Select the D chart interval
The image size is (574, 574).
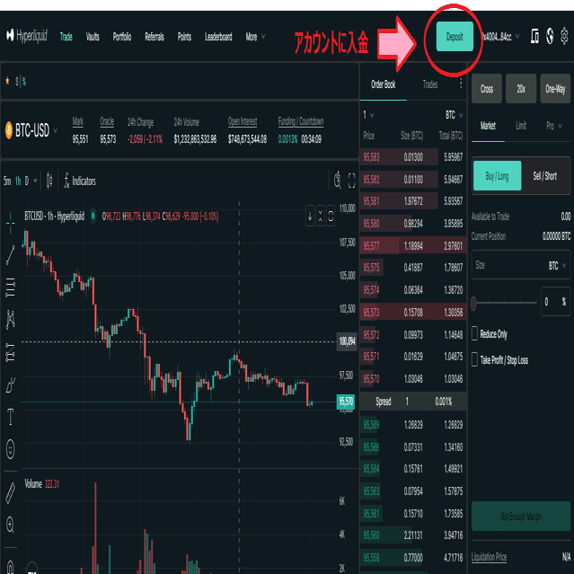pyautogui.click(x=27, y=181)
